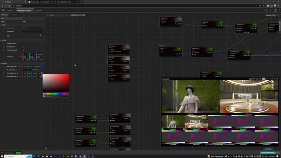Collapse the NODE section
281x158 pixels.
pos(1,25)
